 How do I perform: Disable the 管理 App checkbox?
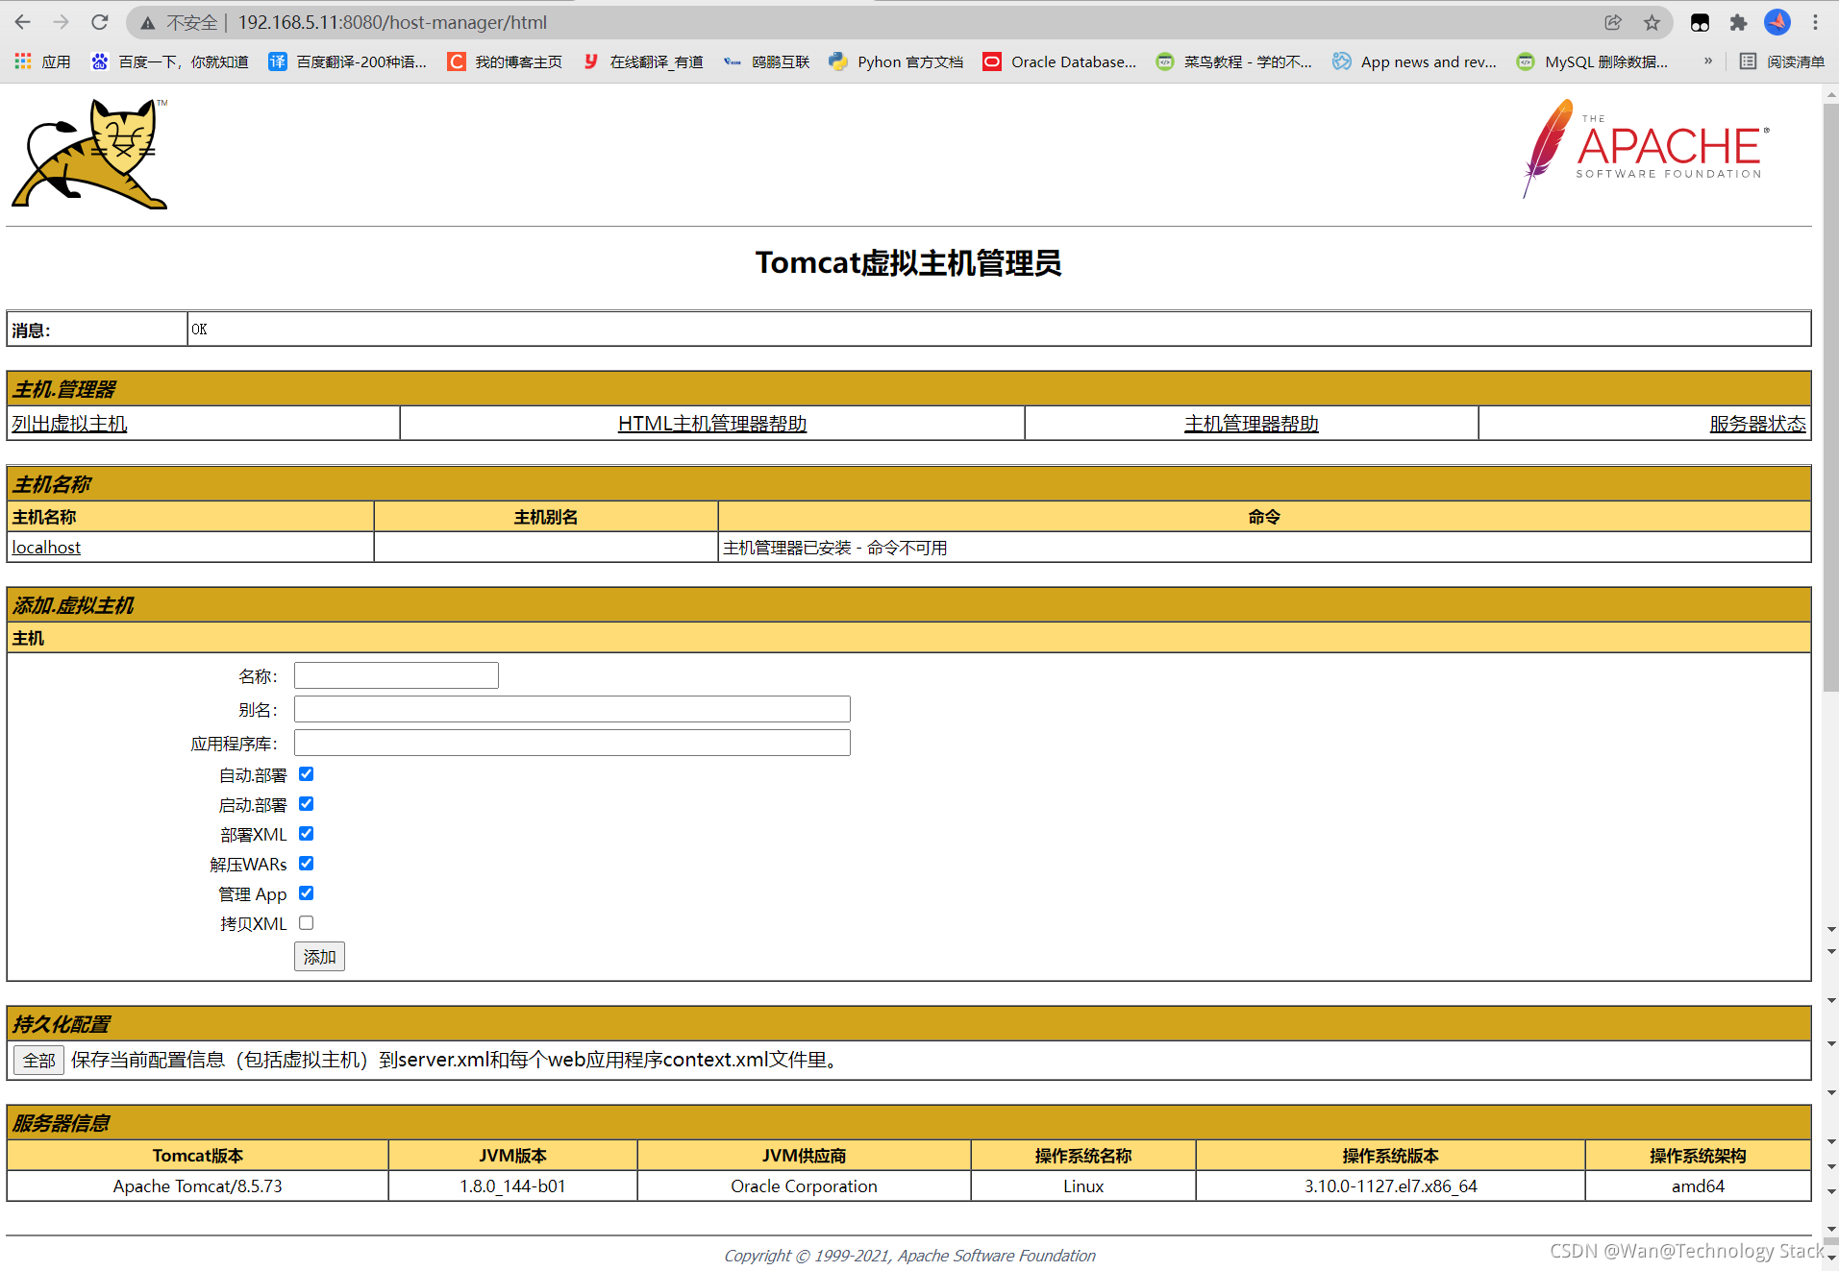(x=307, y=893)
